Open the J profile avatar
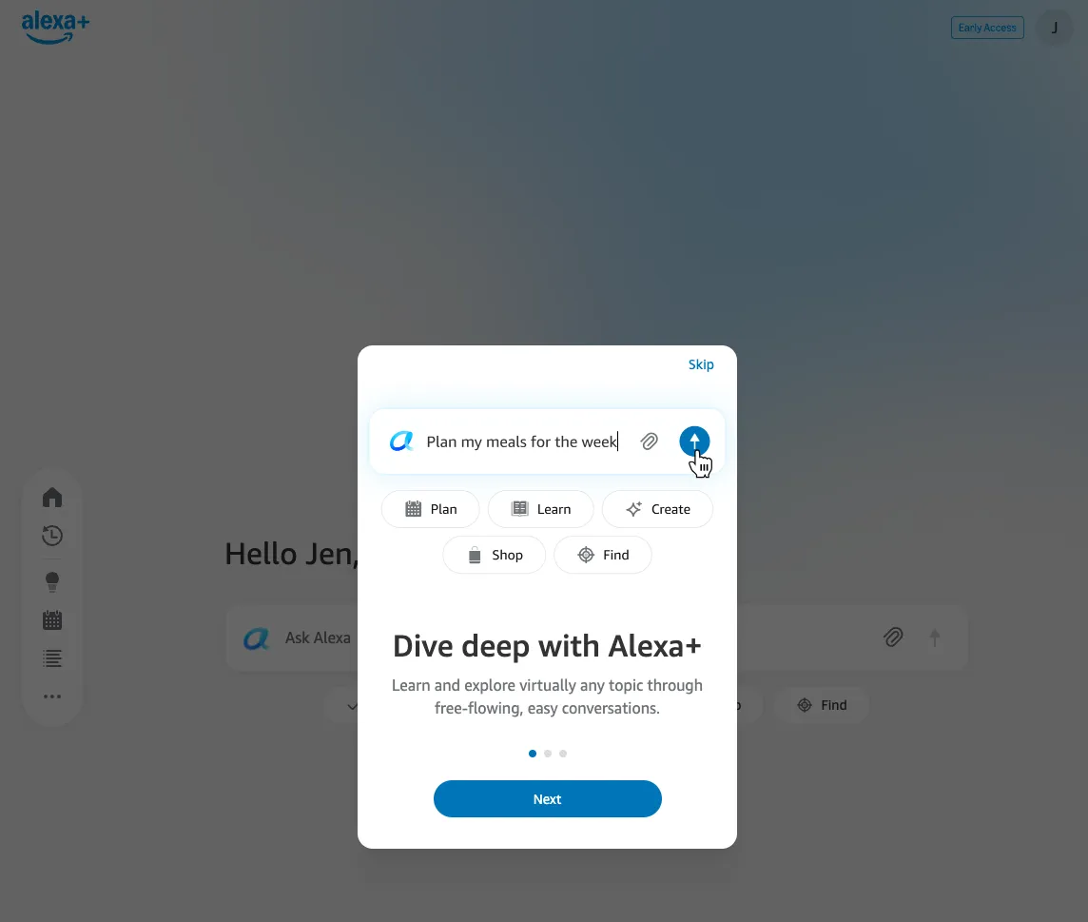The image size is (1088, 922). pyautogui.click(x=1055, y=28)
